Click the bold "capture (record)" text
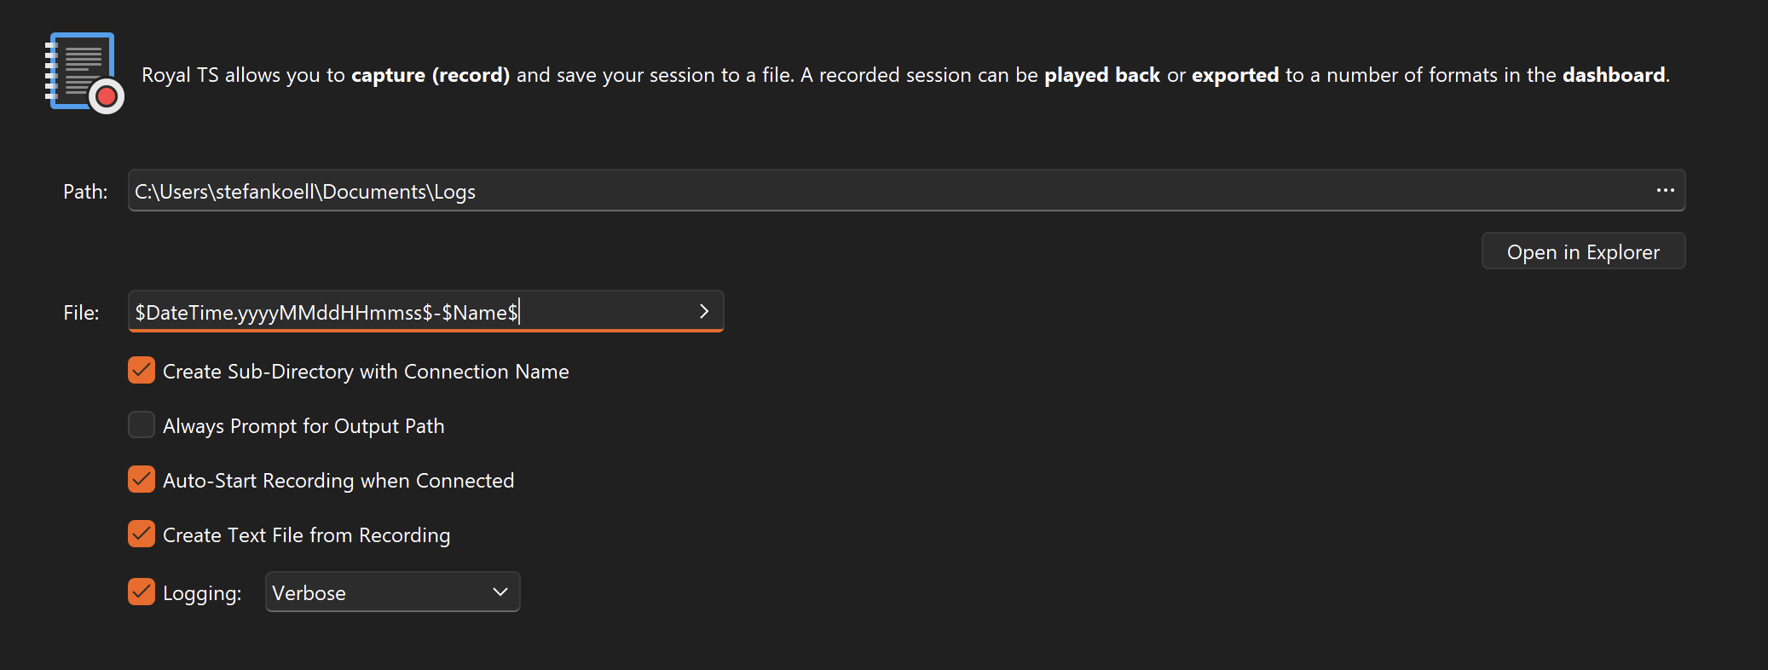 coord(430,75)
